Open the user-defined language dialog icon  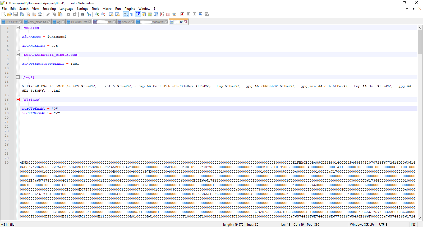(144, 14)
